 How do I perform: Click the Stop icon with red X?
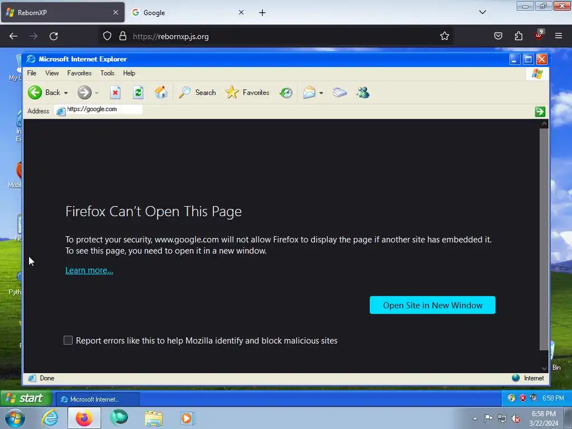coord(115,92)
